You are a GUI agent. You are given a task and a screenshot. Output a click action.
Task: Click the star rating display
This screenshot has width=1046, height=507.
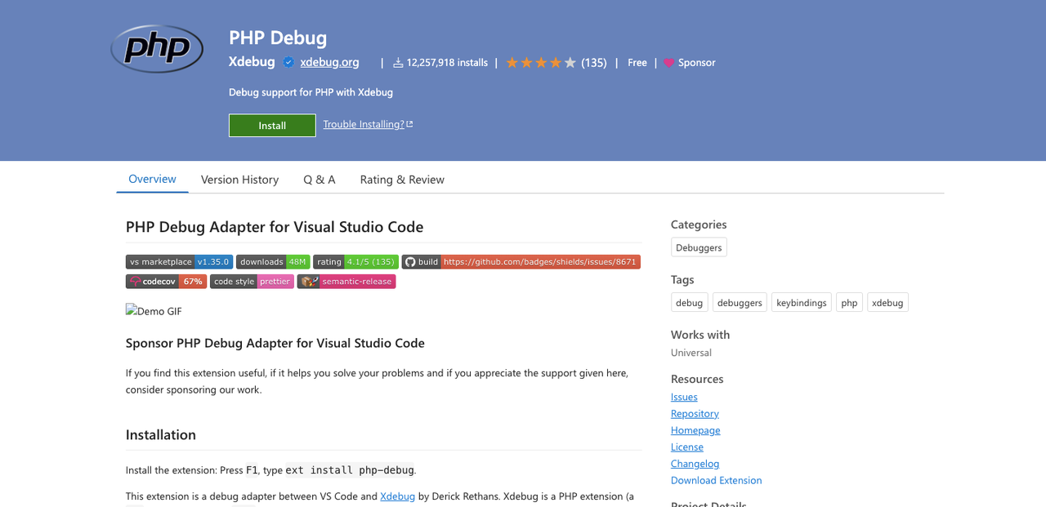pos(541,63)
